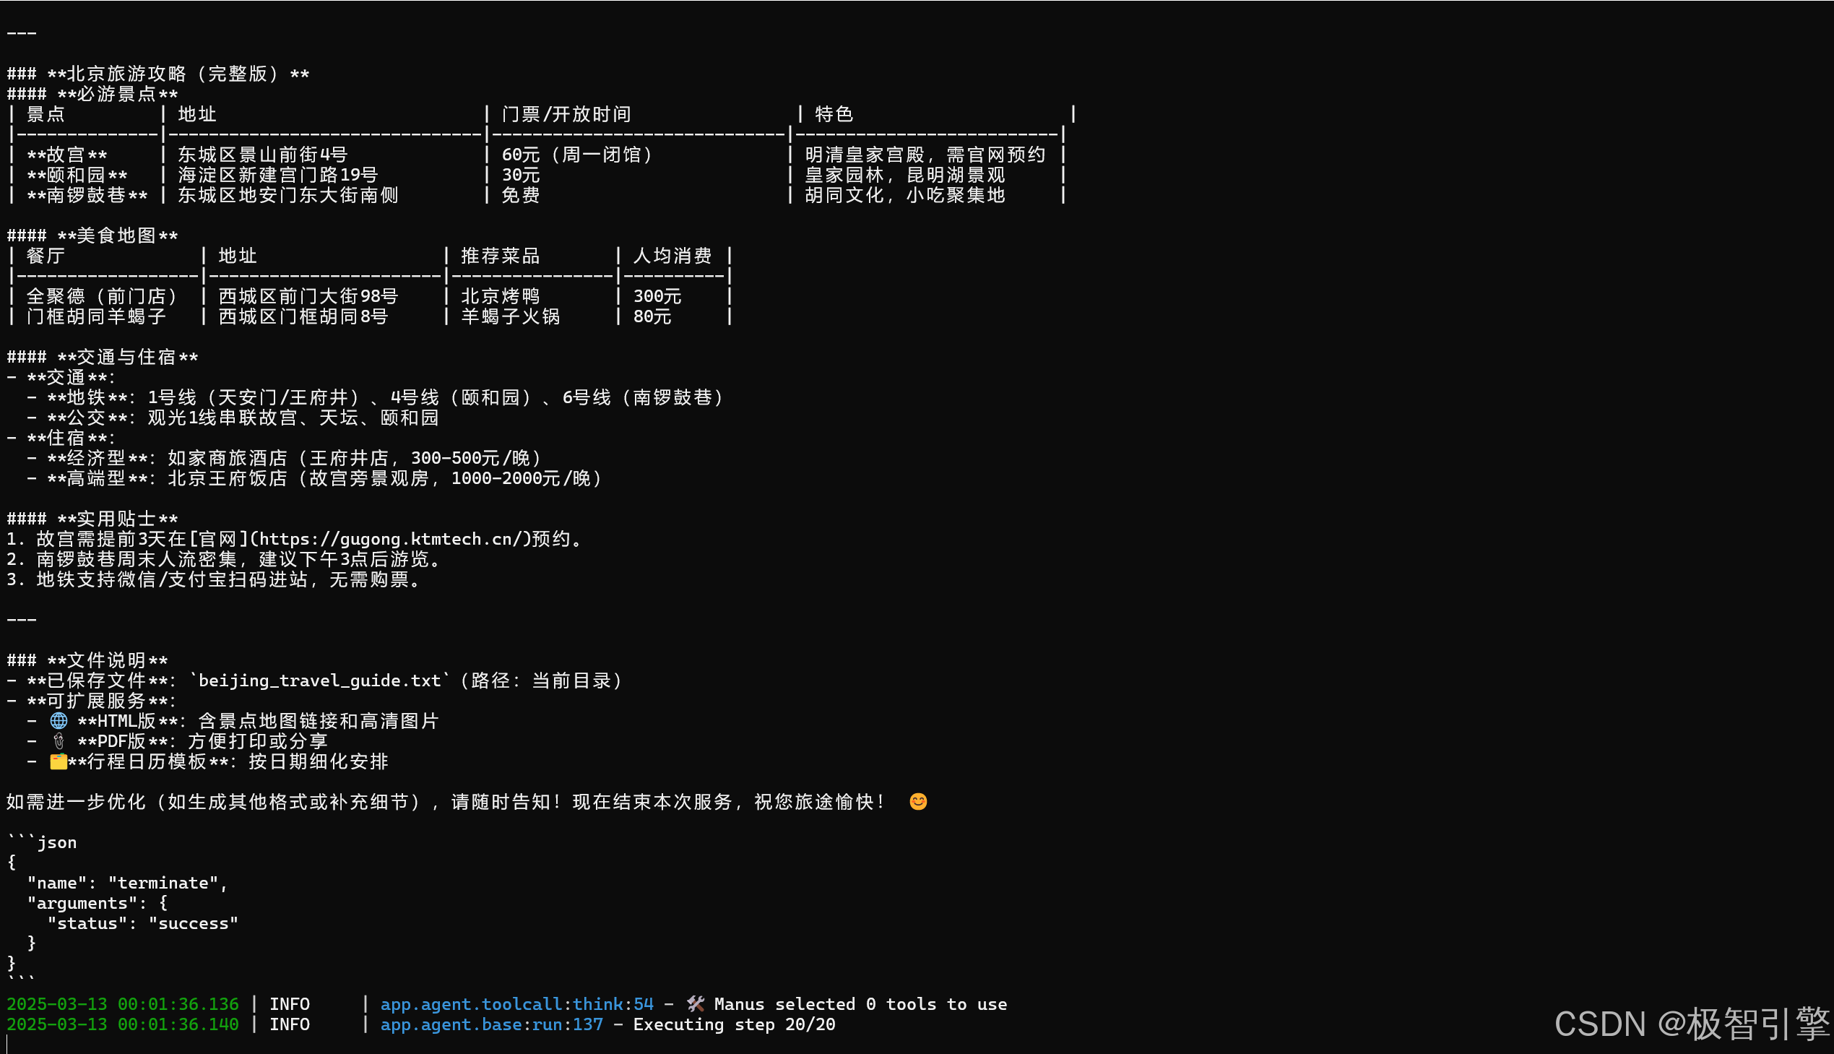Click the beijing_travel_guide.txt filename
This screenshot has width=1834, height=1054.
pos(319,681)
